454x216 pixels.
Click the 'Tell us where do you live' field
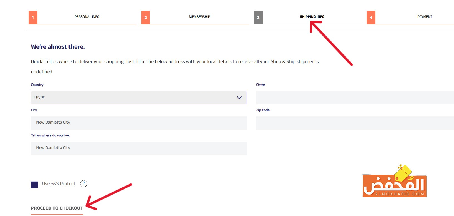(139, 148)
